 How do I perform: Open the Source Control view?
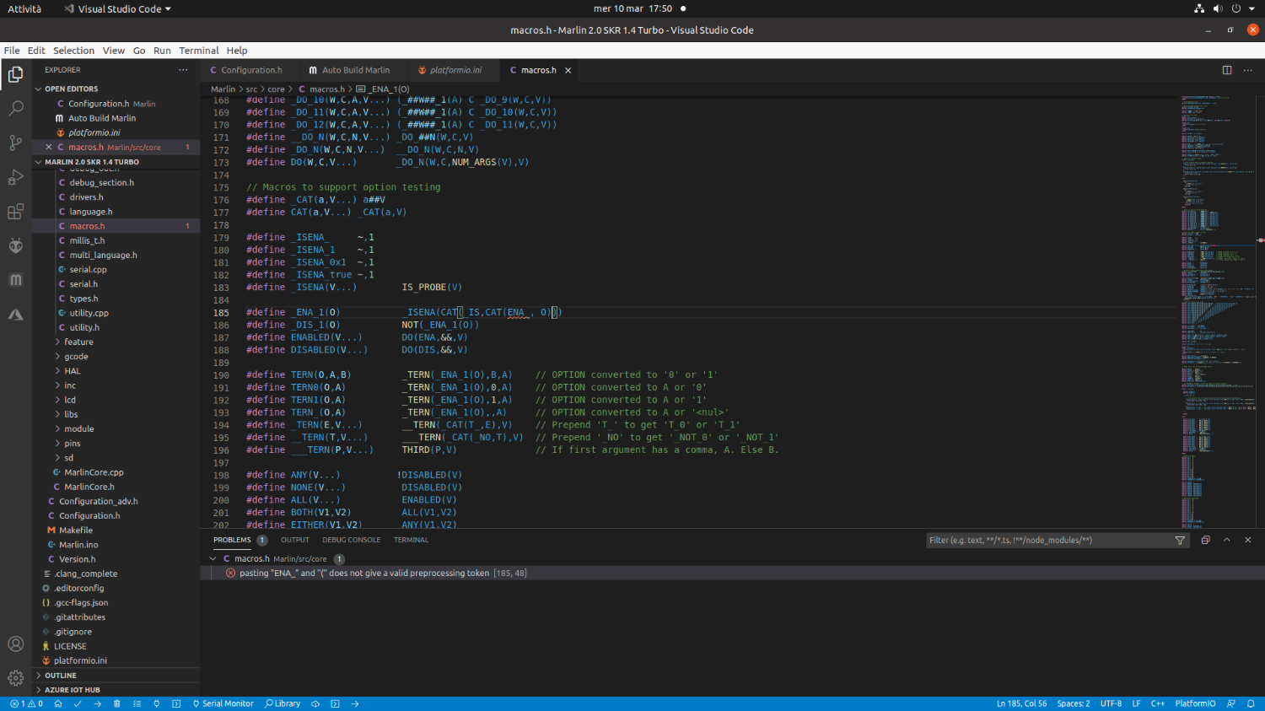(x=15, y=143)
